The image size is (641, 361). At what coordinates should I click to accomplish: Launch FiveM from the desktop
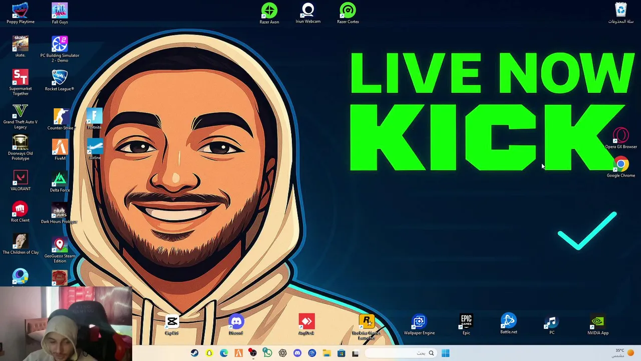(x=60, y=150)
